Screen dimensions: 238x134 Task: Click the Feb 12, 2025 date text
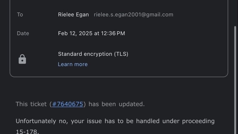pyautogui.click(x=75, y=33)
